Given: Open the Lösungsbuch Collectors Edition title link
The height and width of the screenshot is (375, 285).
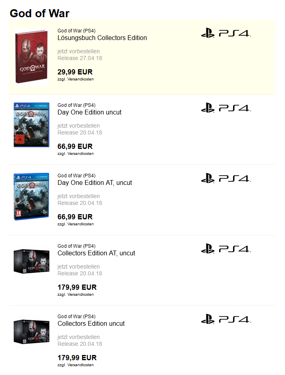Looking at the screenshot, I should pyautogui.click(x=102, y=38).
